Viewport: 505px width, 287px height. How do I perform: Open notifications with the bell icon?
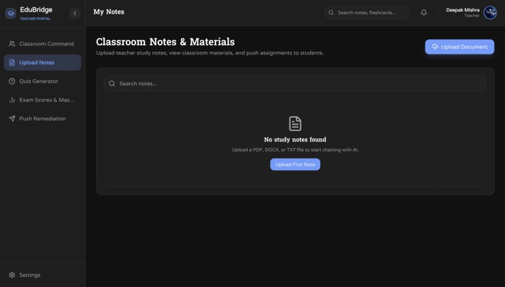coord(424,13)
